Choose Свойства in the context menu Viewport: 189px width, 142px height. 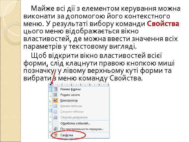click(x=81, y=135)
